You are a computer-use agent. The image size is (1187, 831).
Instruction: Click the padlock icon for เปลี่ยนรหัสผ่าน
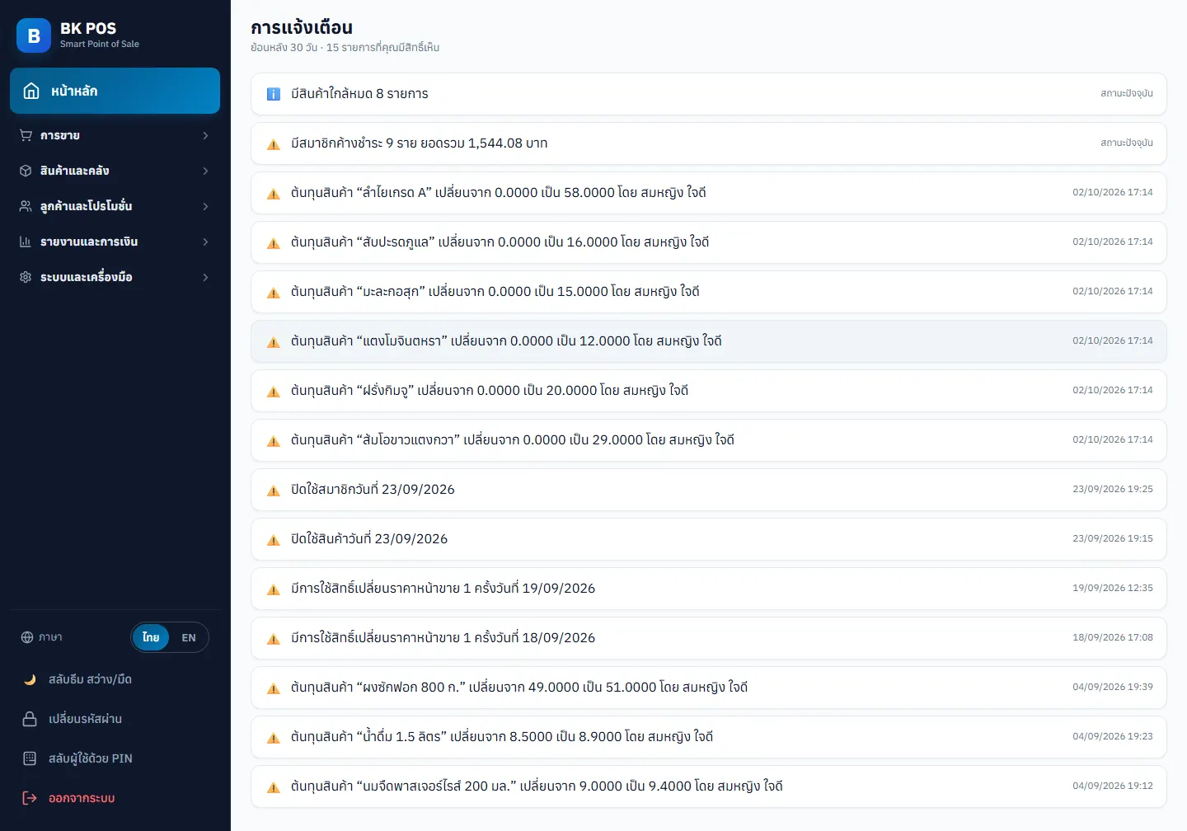coord(30,719)
